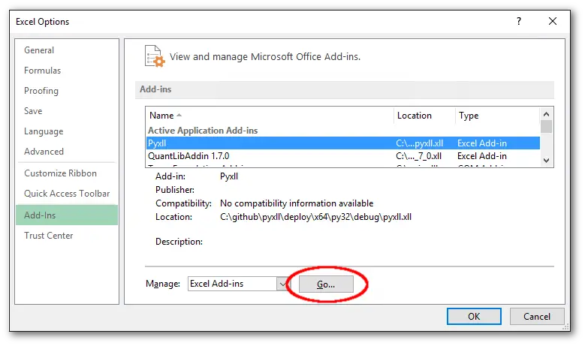
Task: Click the Help question mark icon
Action: point(519,21)
